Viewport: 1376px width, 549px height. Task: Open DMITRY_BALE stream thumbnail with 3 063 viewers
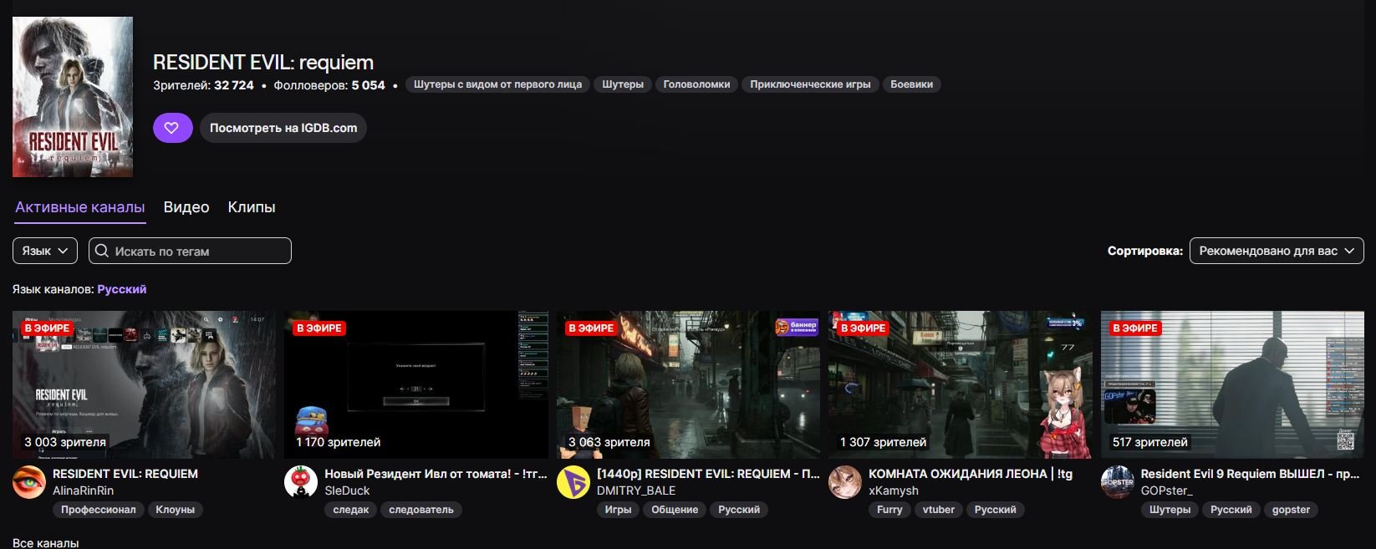coord(688,384)
